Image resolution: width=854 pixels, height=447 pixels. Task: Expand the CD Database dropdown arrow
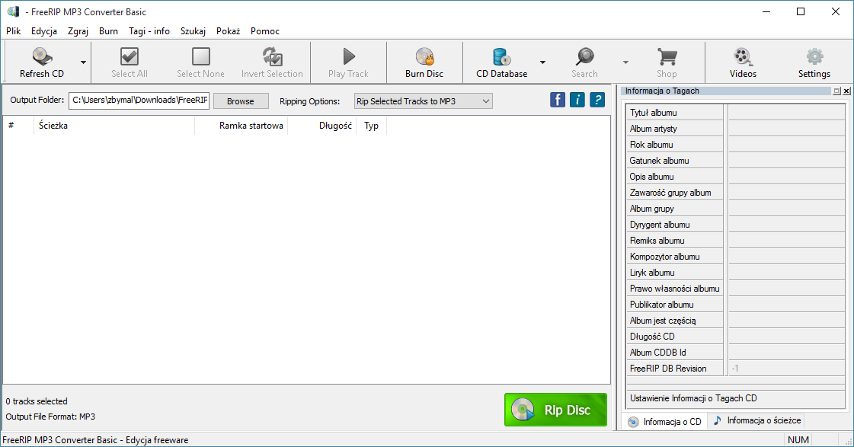(542, 62)
